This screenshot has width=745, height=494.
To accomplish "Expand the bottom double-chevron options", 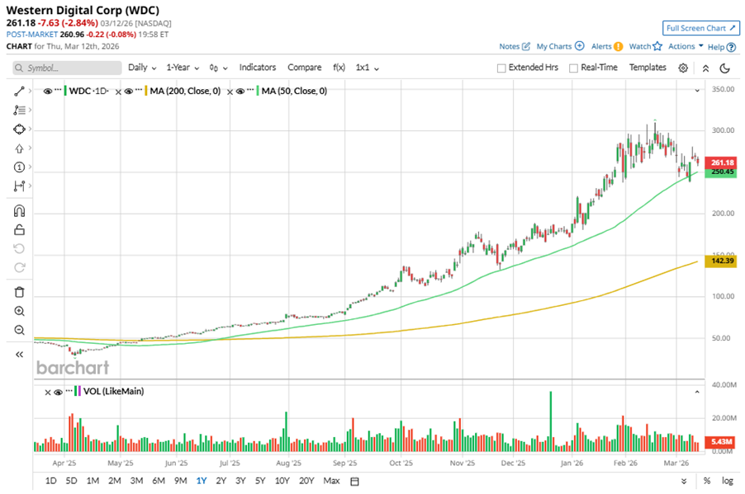I will [x=684, y=481].
